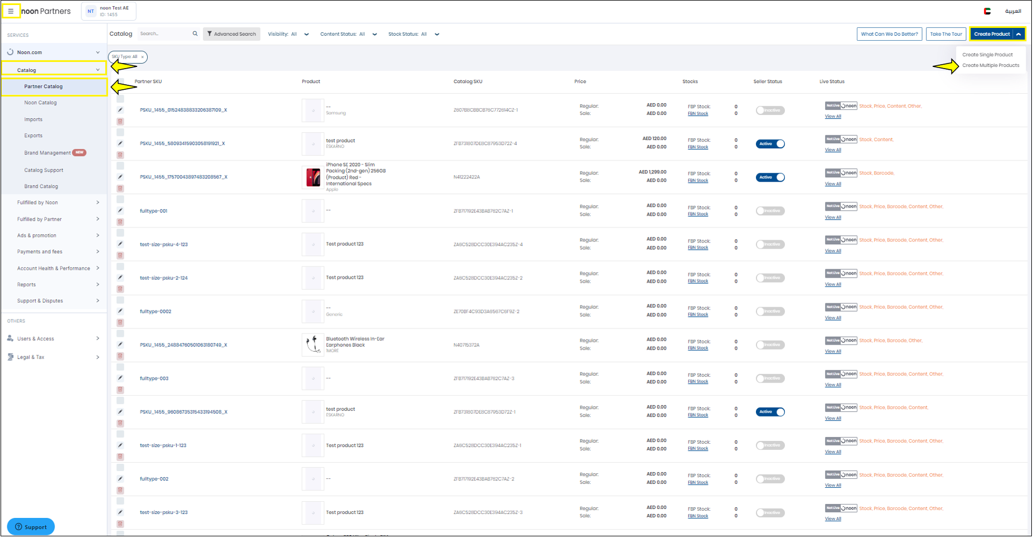Click Take The Tour button
This screenshot has width=1033, height=538.
(x=946, y=34)
